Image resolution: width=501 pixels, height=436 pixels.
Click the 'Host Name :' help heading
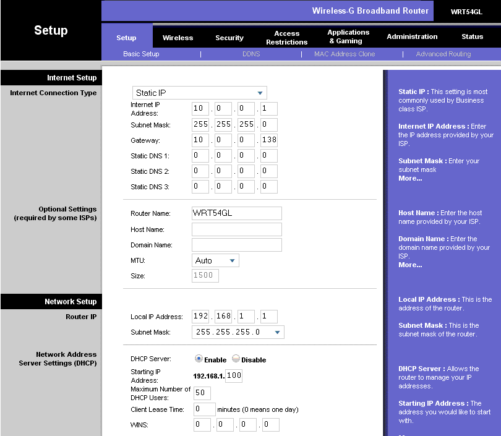(418, 213)
